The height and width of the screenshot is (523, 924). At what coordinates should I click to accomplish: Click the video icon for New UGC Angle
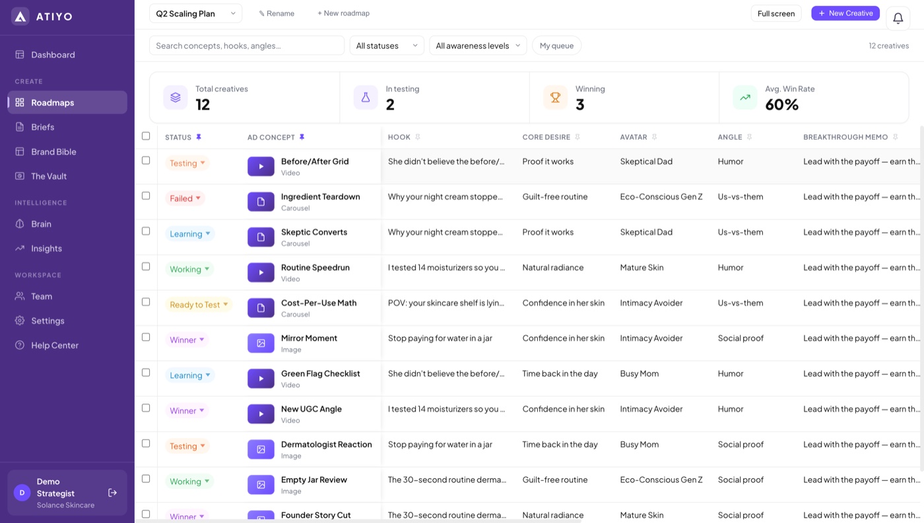(261, 414)
